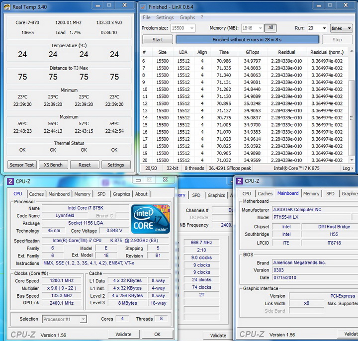Open the ? help menu in LinX
Image resolution: width=358 pixels, height=341 pixels.
(202, 17)
